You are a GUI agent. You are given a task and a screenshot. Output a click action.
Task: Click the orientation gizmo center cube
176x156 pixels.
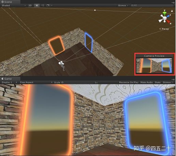coord(164,18)
